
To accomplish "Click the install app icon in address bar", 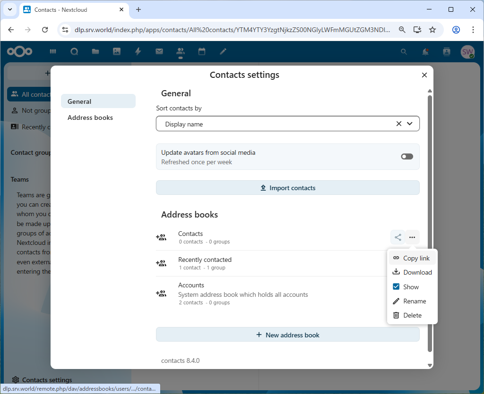I will click(x=417, y=30).
